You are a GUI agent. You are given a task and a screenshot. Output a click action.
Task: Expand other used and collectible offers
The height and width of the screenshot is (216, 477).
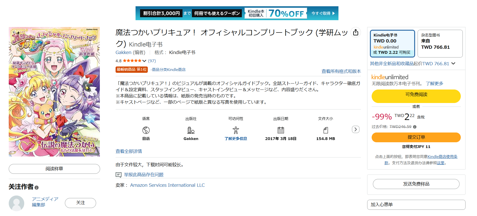[413, 63]
